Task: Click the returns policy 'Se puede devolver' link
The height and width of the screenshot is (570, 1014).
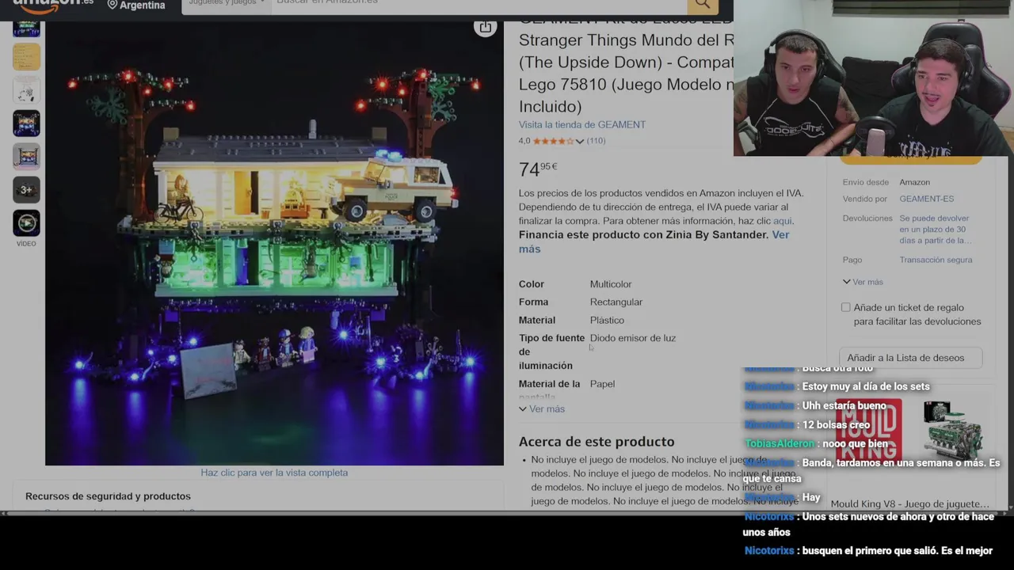Action: 936,229
